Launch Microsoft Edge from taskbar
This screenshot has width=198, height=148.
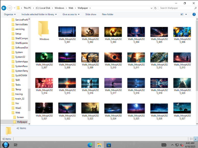pyautogui.click(x=90, y=145)
